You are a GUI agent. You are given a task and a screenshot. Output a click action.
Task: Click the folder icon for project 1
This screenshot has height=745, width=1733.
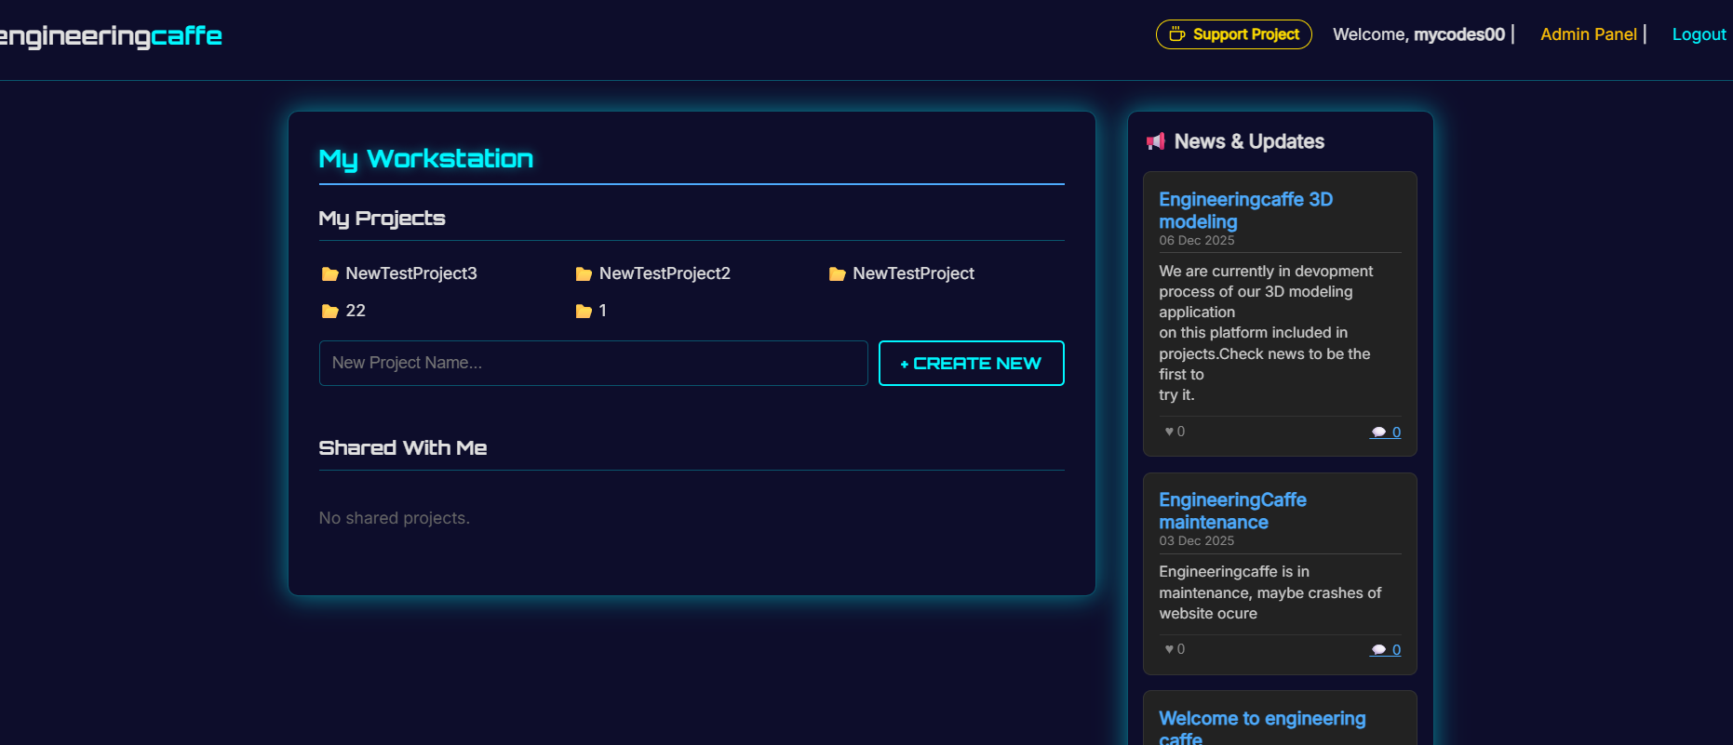tap(584, 311)
